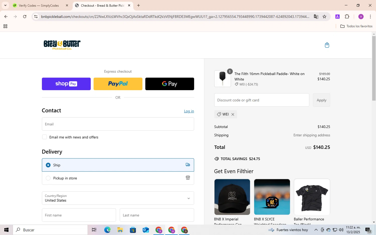This screenshot has height=235, width=376.
Task: Open the shopping bag cart icon
Action: (327, 45)
